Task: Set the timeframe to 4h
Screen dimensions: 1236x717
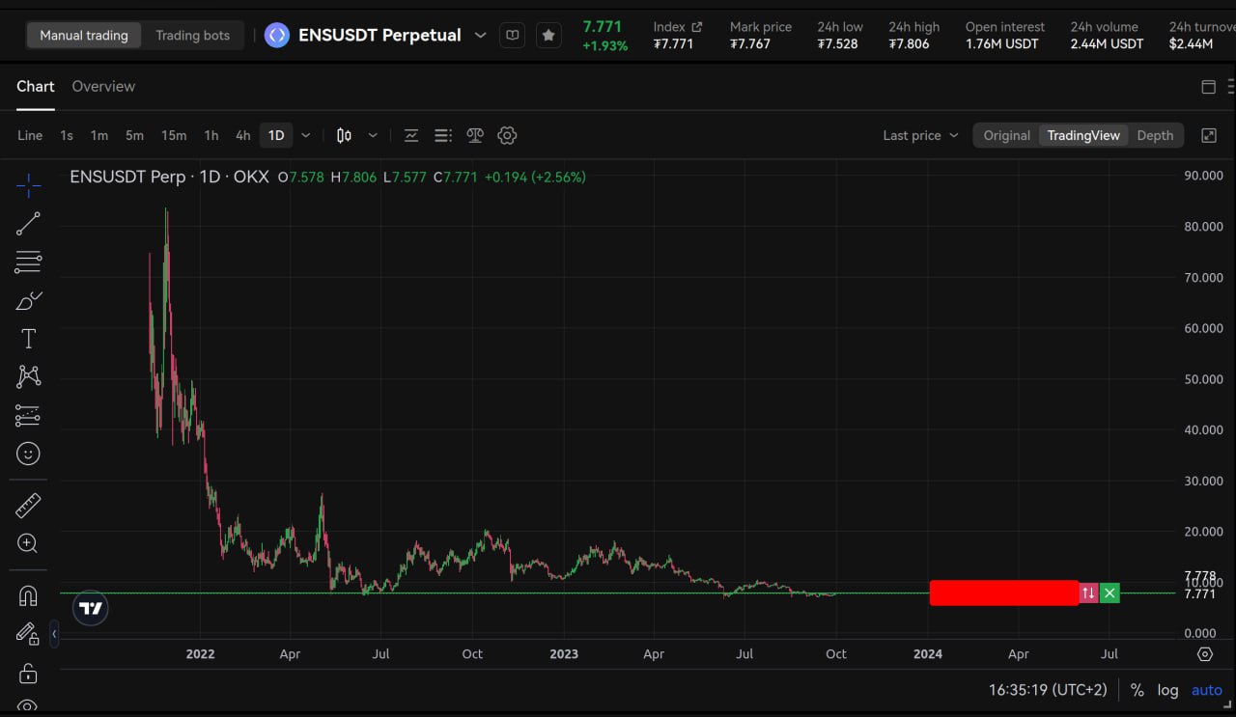Action: (243, 135)
